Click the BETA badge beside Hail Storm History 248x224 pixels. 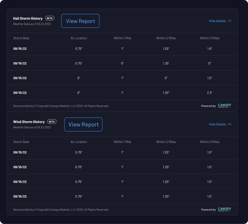[x=50, y=18]
